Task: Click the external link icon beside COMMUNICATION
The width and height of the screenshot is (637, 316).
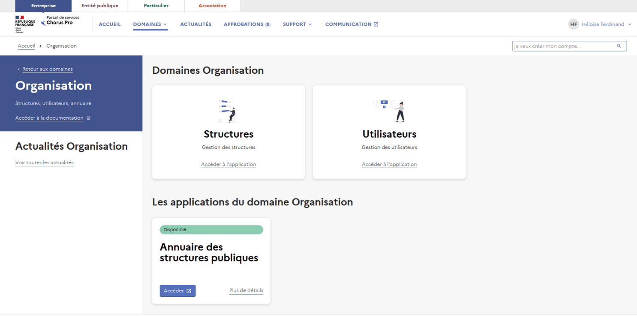Action: [x=376, y=24]
